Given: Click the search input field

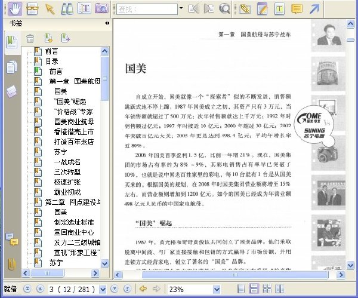Looking at the screenshot, I should (147, 9).
